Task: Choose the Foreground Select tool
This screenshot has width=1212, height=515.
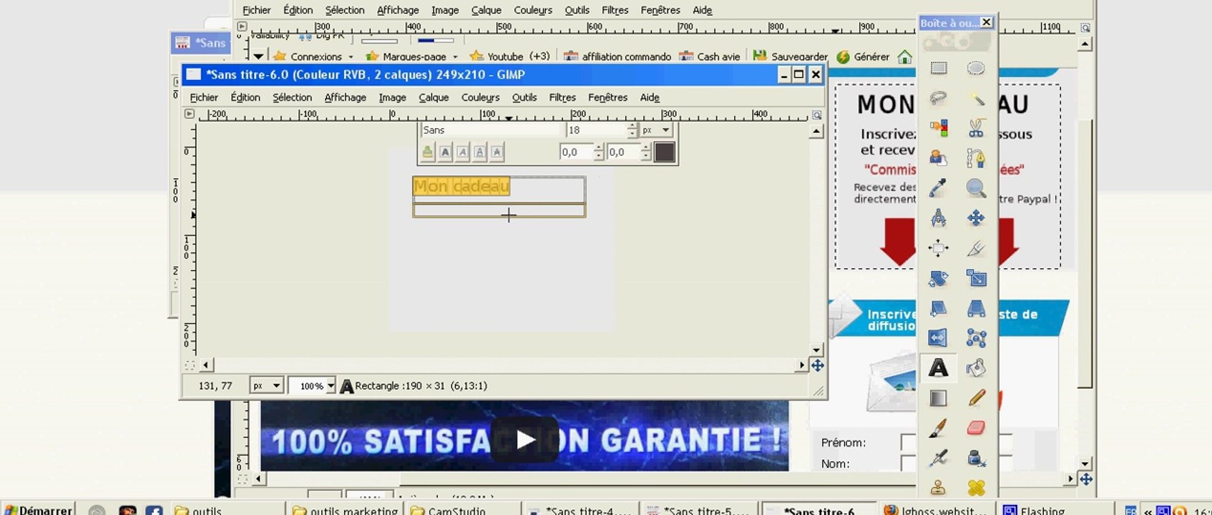Action: point(938,158)
